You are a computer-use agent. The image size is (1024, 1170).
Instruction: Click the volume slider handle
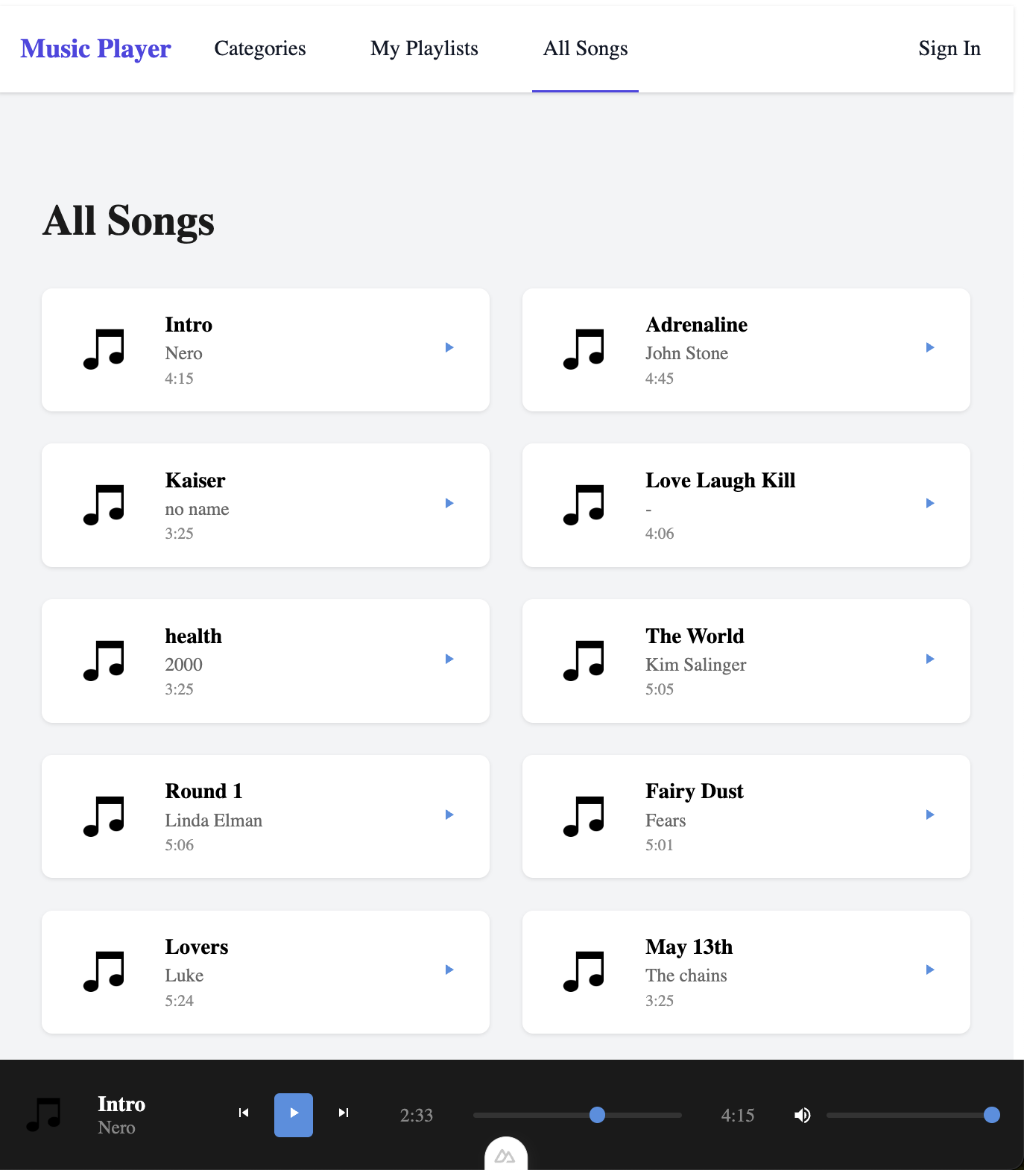pyautogui.click(x=991, y=1115)
